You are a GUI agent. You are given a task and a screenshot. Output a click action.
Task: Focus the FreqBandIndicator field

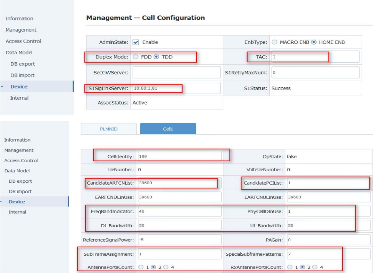pyautogui.click(x=179, y=211)
